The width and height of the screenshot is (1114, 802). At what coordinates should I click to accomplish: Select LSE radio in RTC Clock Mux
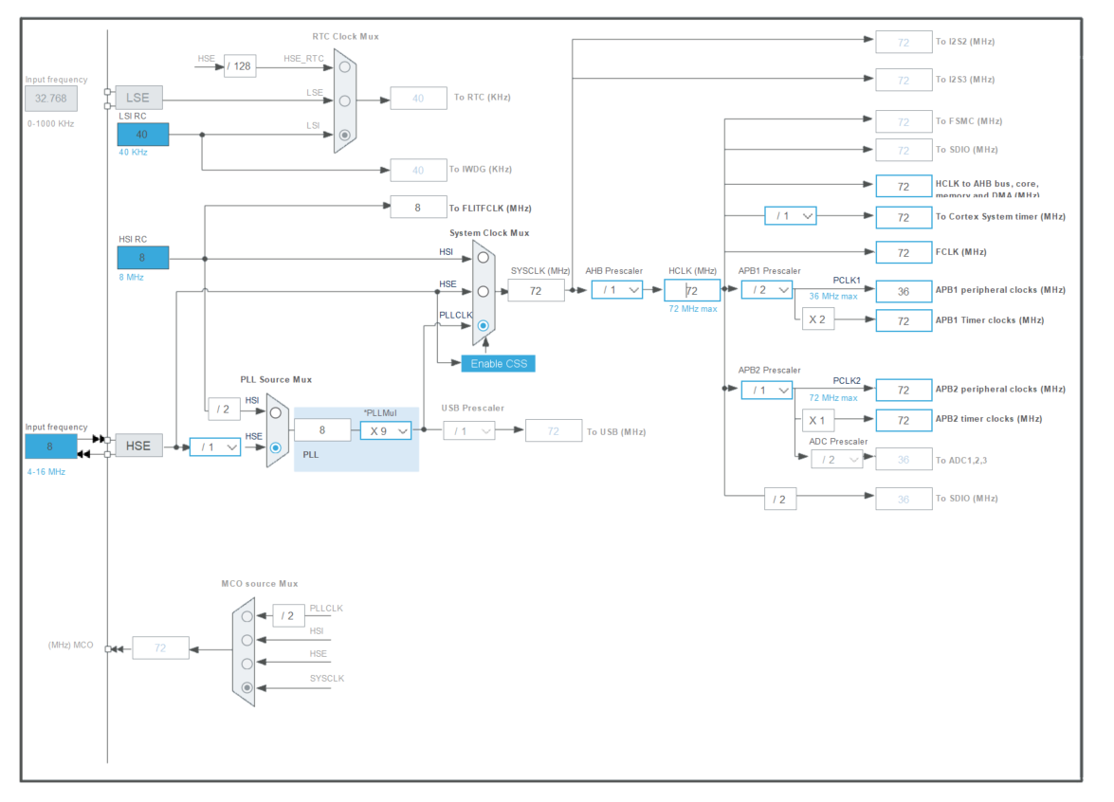coord(344,100)
